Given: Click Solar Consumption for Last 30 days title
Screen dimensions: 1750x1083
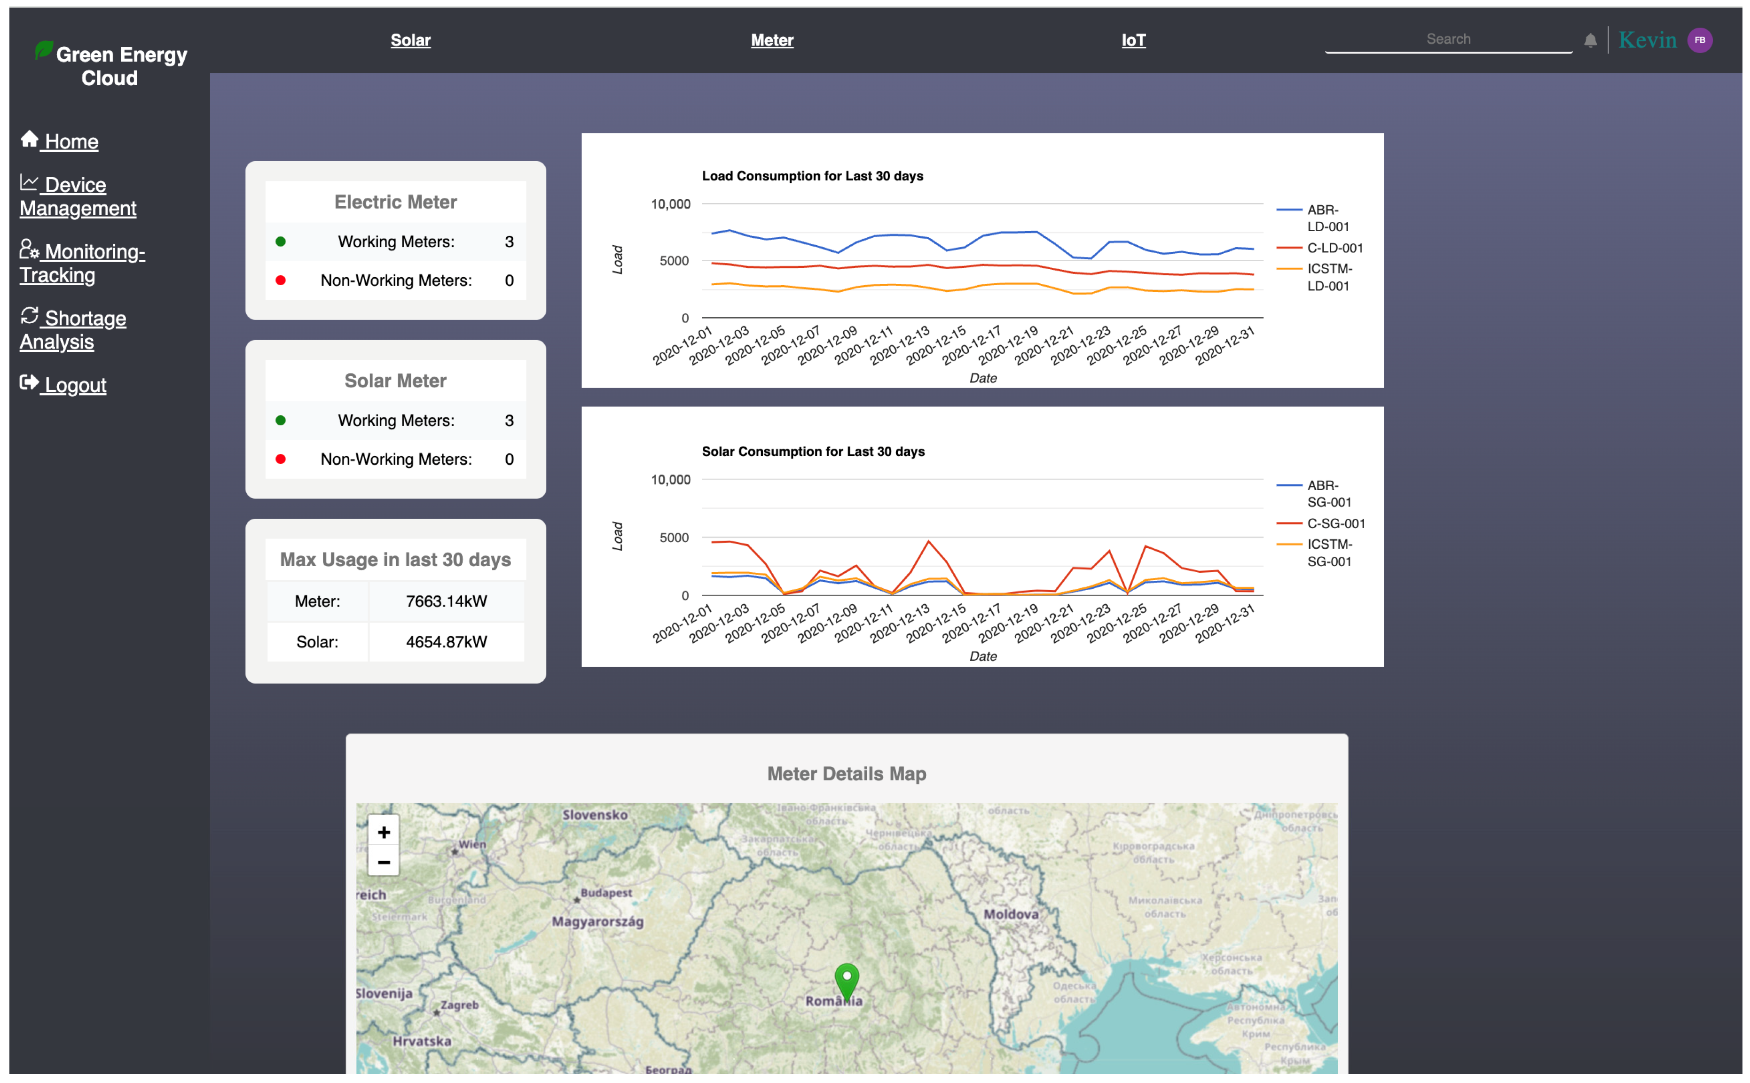Looking at the screenshot, I should pyautogui.click(x=813, y=452).
